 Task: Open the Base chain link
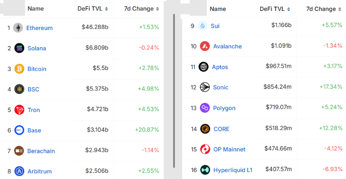[x=34, y=130]
